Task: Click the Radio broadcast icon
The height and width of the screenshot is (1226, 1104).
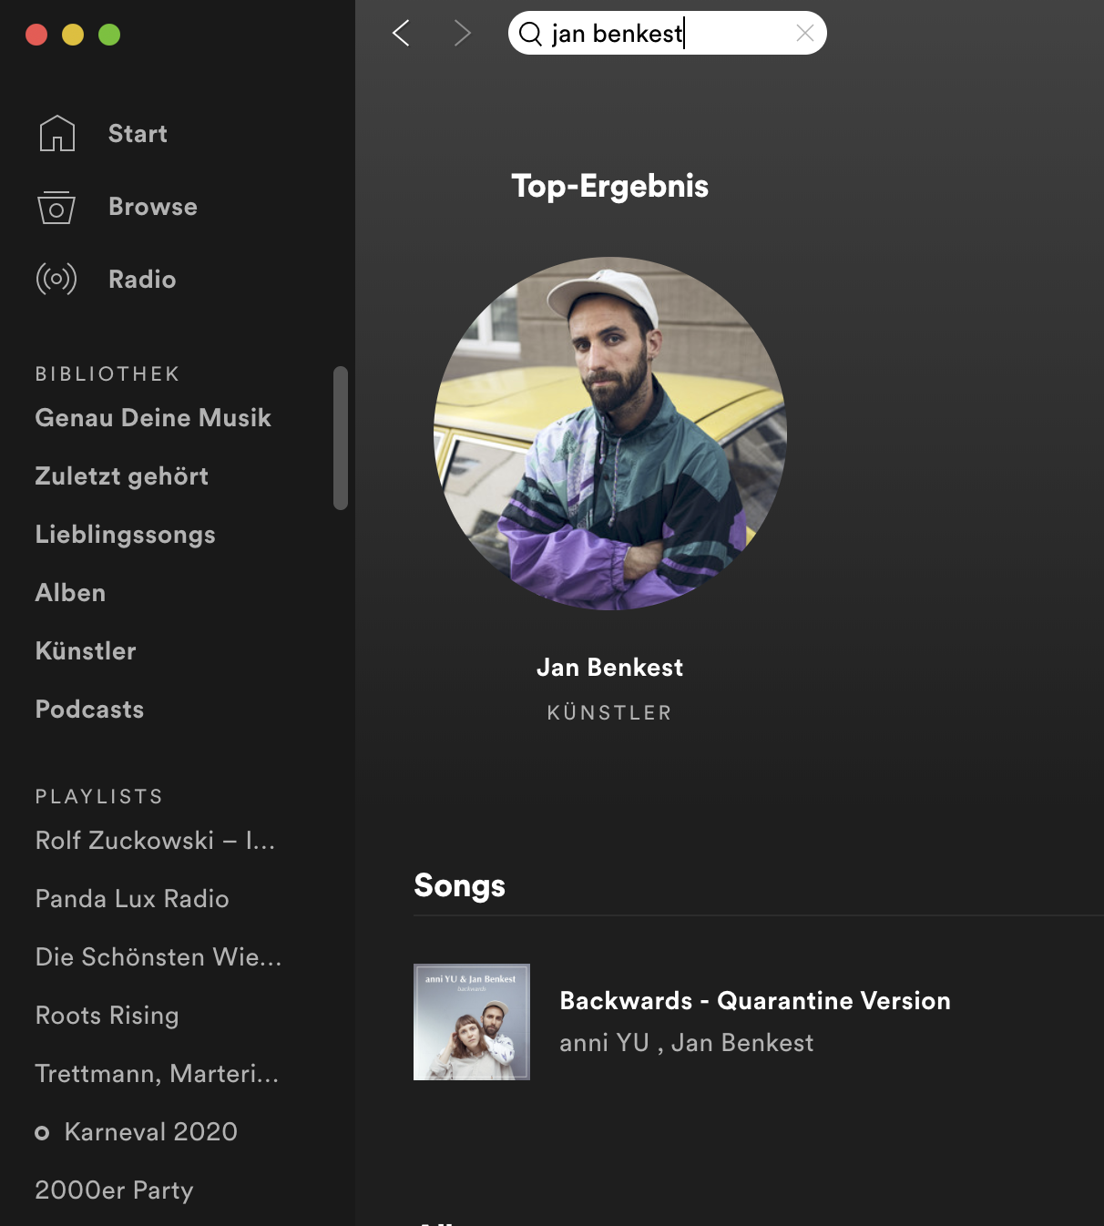Action: [x=56, y=279]
